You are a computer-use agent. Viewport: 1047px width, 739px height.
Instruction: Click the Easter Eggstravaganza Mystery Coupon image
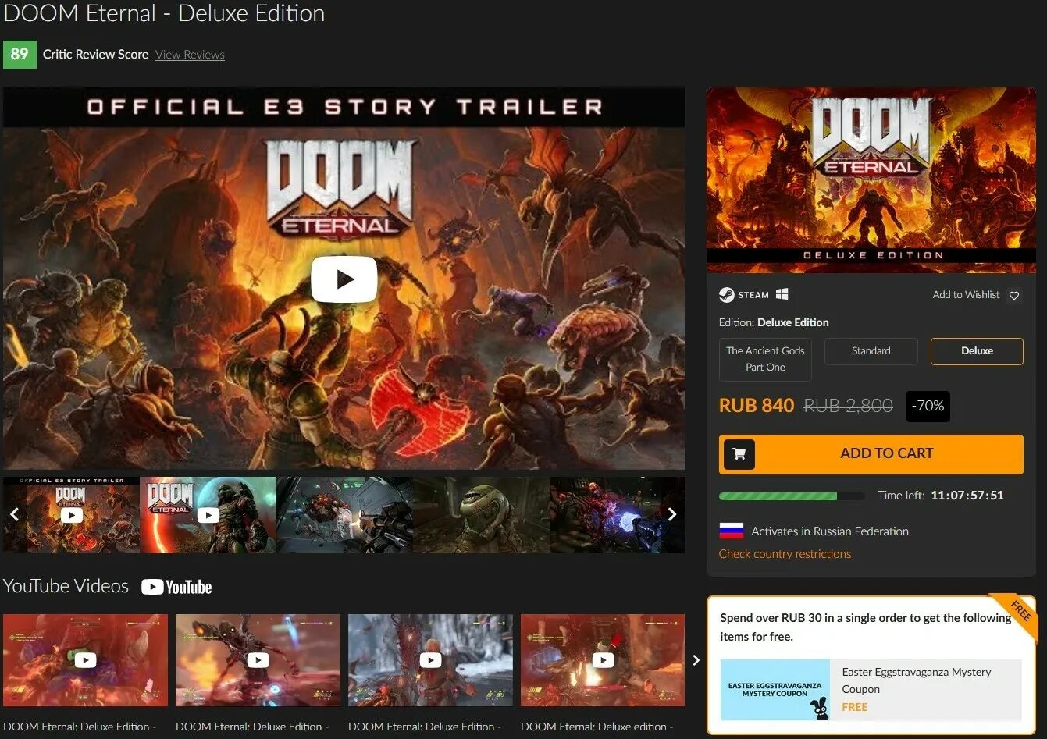[x=775, y=690]
